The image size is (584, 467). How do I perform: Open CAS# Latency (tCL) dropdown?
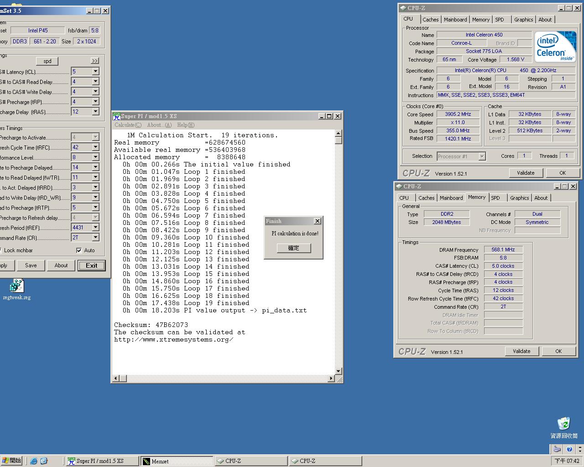95,72
